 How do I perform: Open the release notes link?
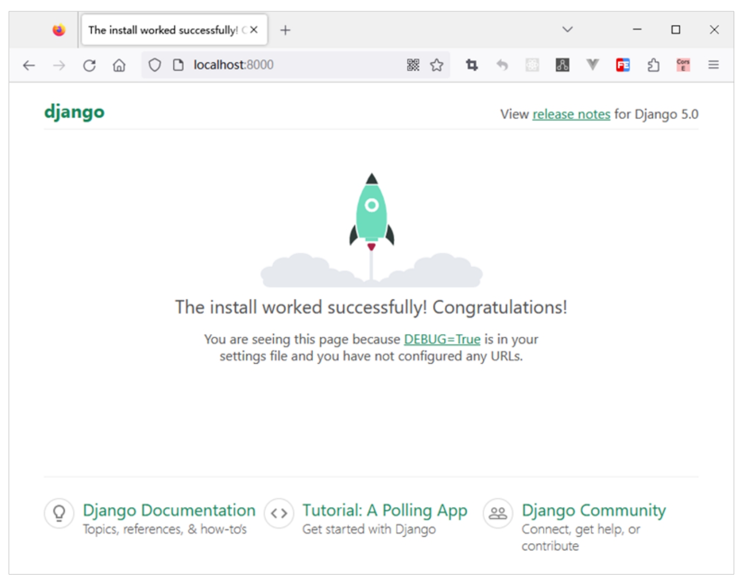click(x=571, y=115)
